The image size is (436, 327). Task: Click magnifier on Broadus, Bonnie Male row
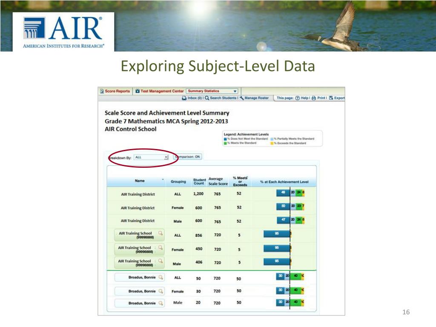(x=161, y=303)
